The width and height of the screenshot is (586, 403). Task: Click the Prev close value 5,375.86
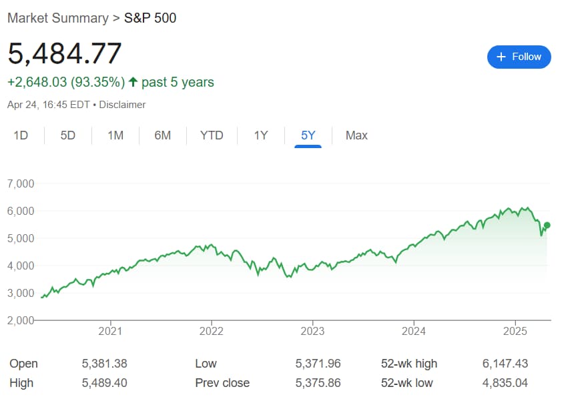point(319,384)
